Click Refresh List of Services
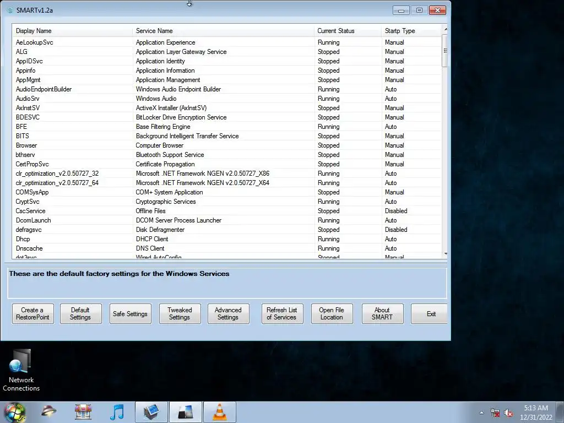 click(x=282, y=313)
